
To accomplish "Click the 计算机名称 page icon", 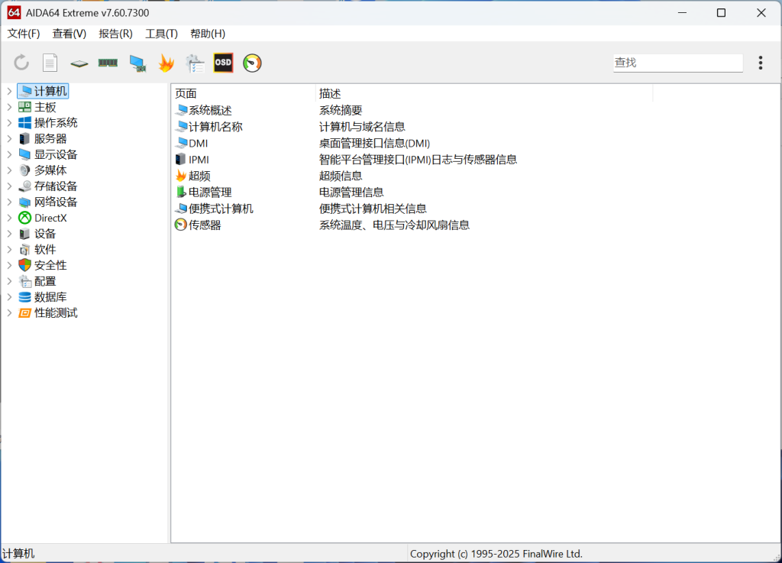I will coord(181,127).
